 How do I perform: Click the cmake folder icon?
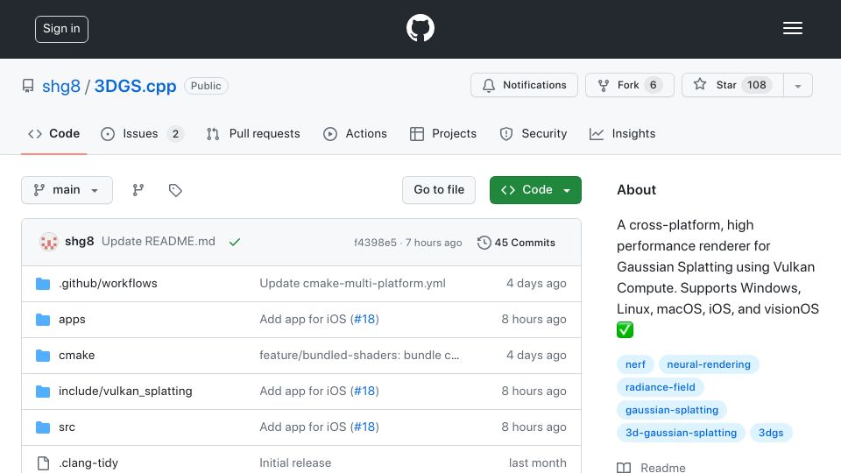[x=43, y=356]
